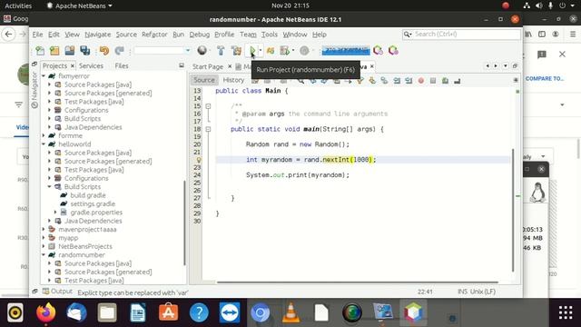
Task: Select build.gradle in the project tree
Action: (88, 195)
